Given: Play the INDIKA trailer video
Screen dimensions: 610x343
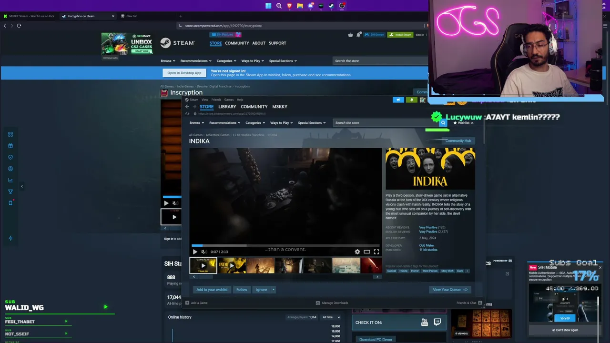Looking at the screenshot, I should 194,252.
